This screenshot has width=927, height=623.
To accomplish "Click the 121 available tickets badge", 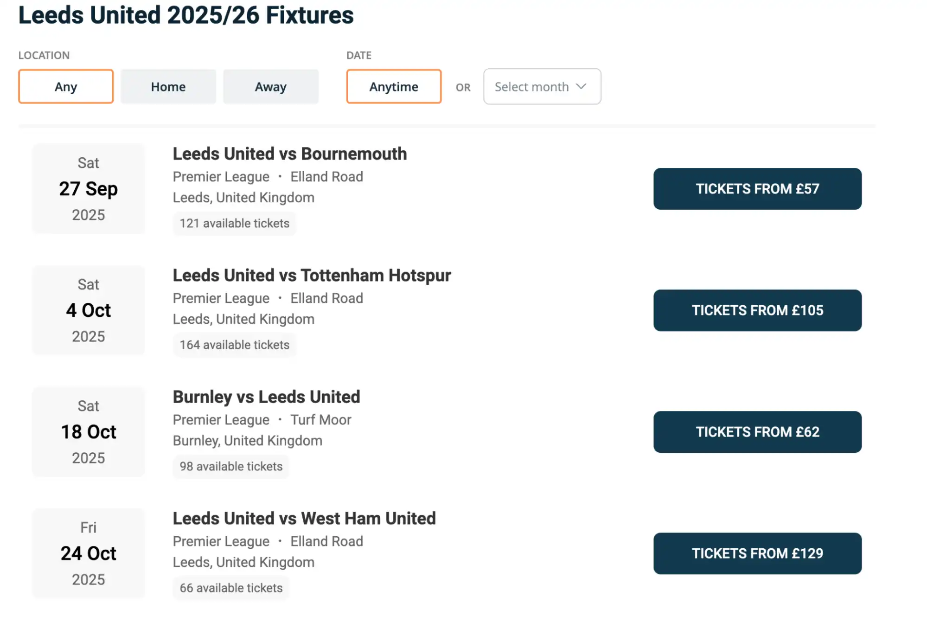I will [x=234, y=223].
